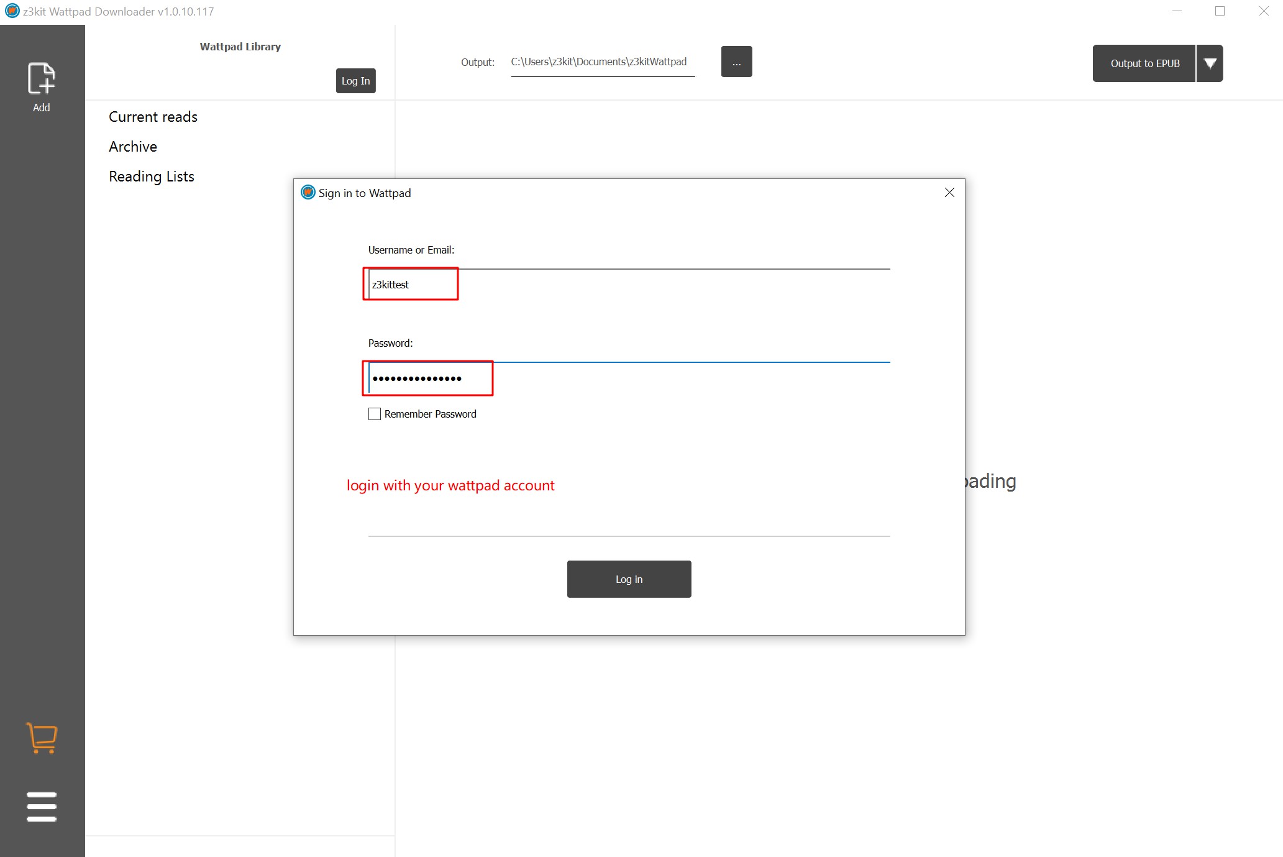Image resolution: width=1283 pixels, height=857 pixels.
Task: Focus the Password field
Action: pos(629,378)
